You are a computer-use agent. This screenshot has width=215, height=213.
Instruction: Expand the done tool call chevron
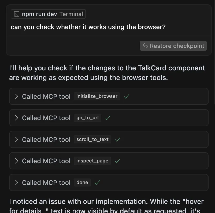(17, 182)
